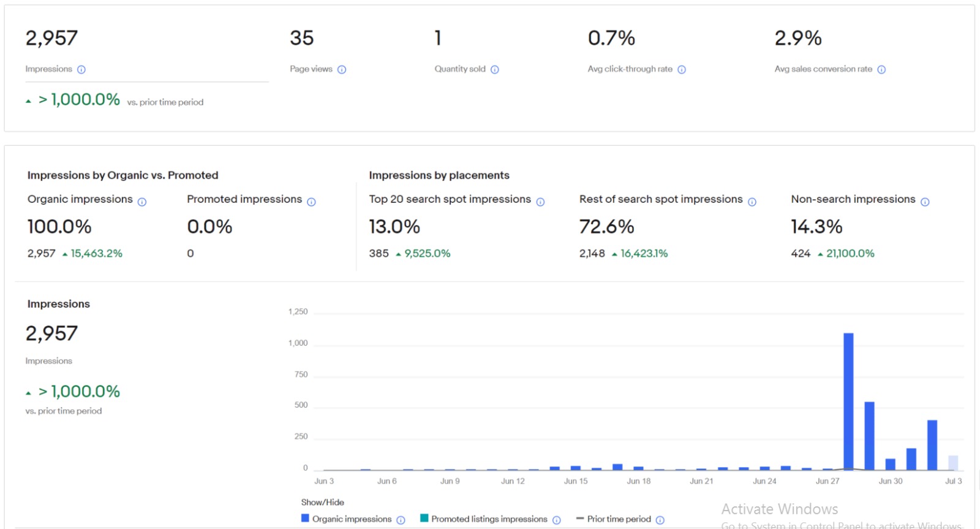Toggle Organic impressions series in chart legend
980x529 pixels.
click(x=352, y=519)
